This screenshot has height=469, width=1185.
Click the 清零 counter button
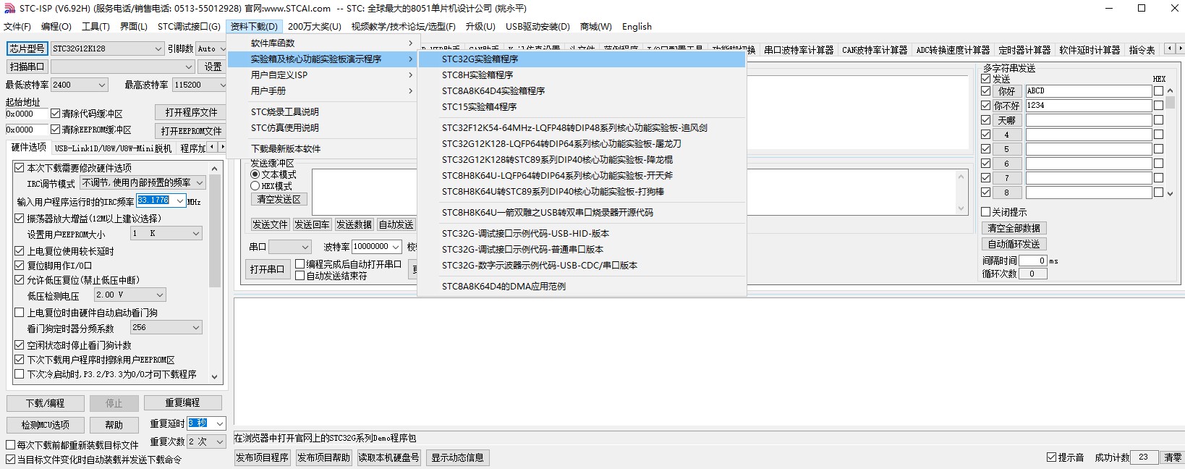[x=1172, y=458]
